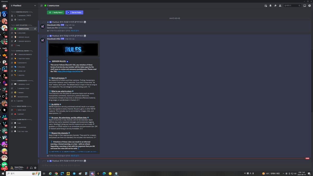Open the Ark server icon

[x=4, y=48]
